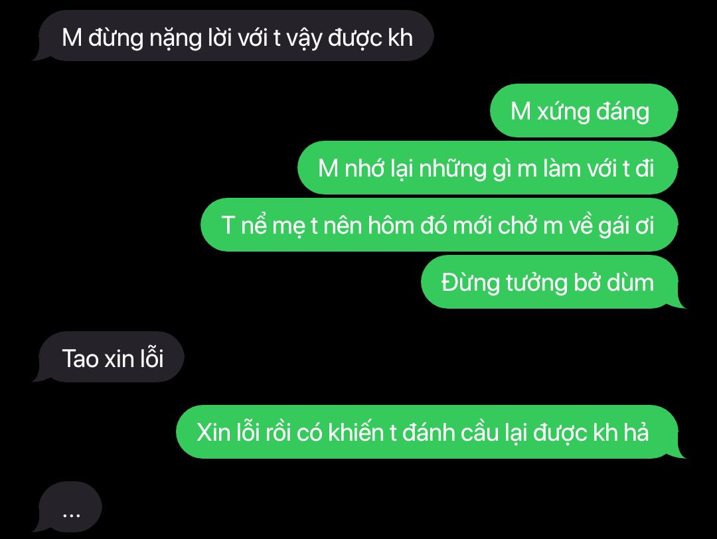
Task: Click the word "nặng" in the first gray message
Action: click(175, 38)
